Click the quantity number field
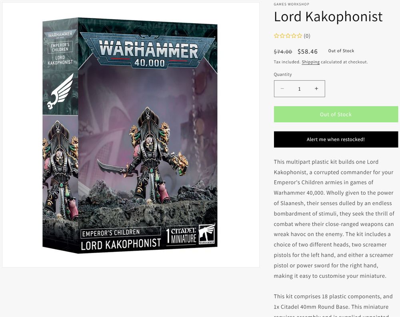This screenshot has height=317, width=400. [299, 89]
